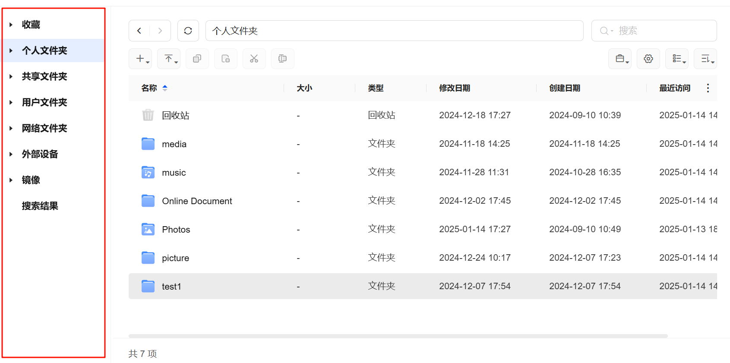Image resolution: width=730 pixels, height=363 pixels.
Task: Click the media folder icon
Action: [x=148, y=144]
